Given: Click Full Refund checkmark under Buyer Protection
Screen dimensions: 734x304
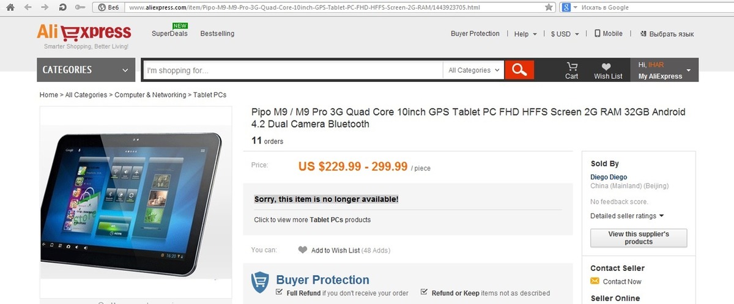Looking at the screenshot, I should [x=280, y=292].
